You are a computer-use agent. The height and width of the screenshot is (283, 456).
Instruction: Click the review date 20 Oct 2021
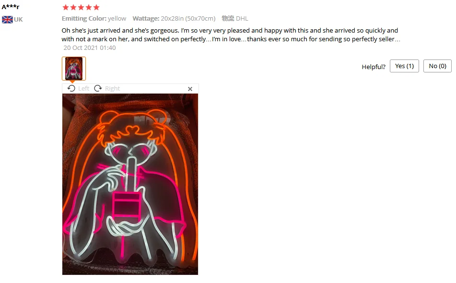[90, 47]
